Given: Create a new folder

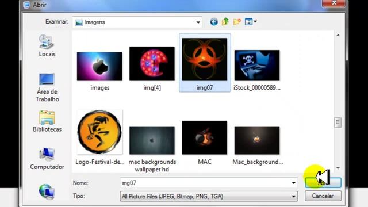Looking at the screenshot, I should [237, 22].
